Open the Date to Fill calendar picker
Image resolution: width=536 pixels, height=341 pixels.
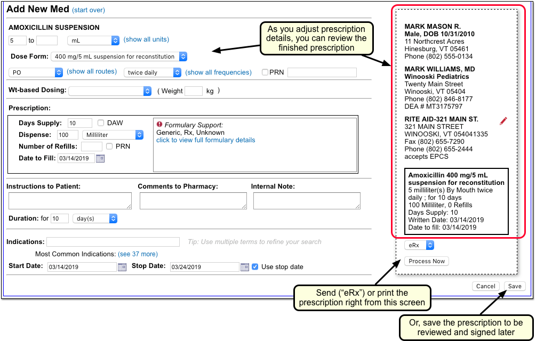[100, 158]
